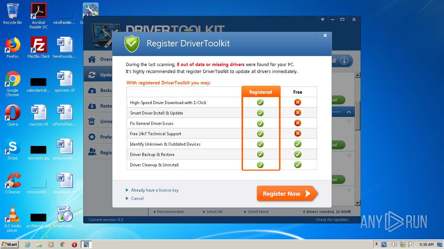Click '6 out of date or missing drivers' text
The width and height of the screenshot is (444, 249).
coord(211,64)
